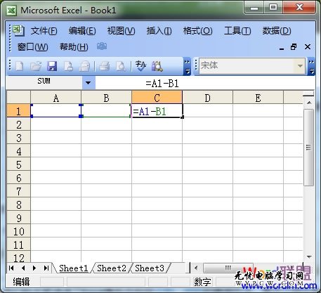Go to previous sheet tab arrow
Image resolution: width=321 pixels, height=293 pixels.
[23, 268]
